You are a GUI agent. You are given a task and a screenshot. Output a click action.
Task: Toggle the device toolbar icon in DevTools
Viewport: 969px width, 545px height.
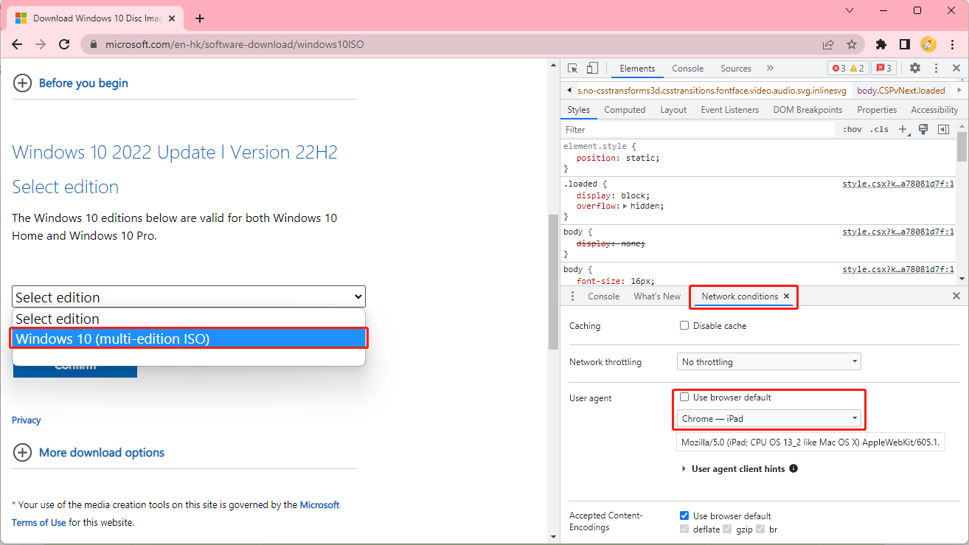pos(592,68)
